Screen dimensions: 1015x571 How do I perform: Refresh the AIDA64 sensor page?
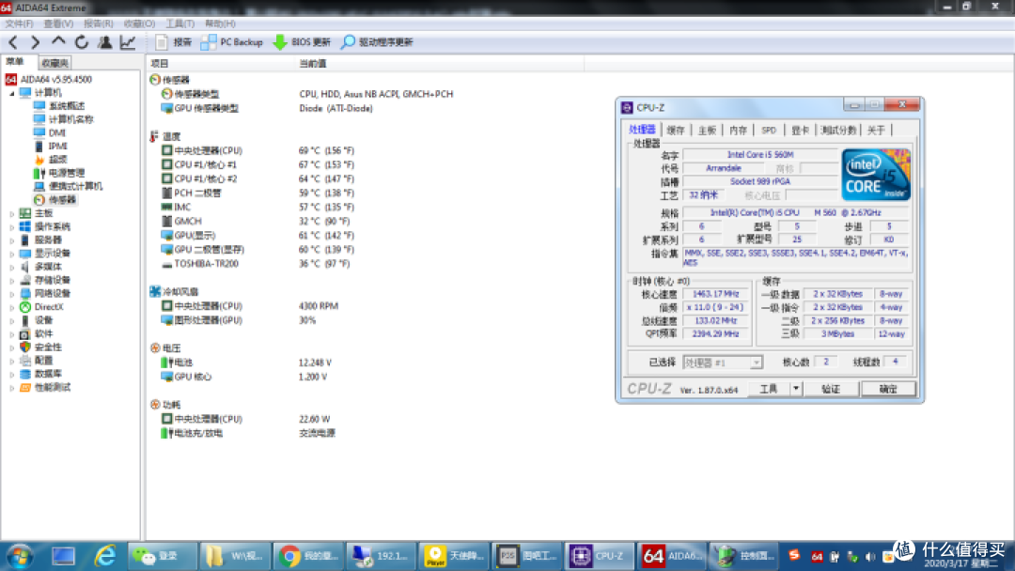[82, 42]
